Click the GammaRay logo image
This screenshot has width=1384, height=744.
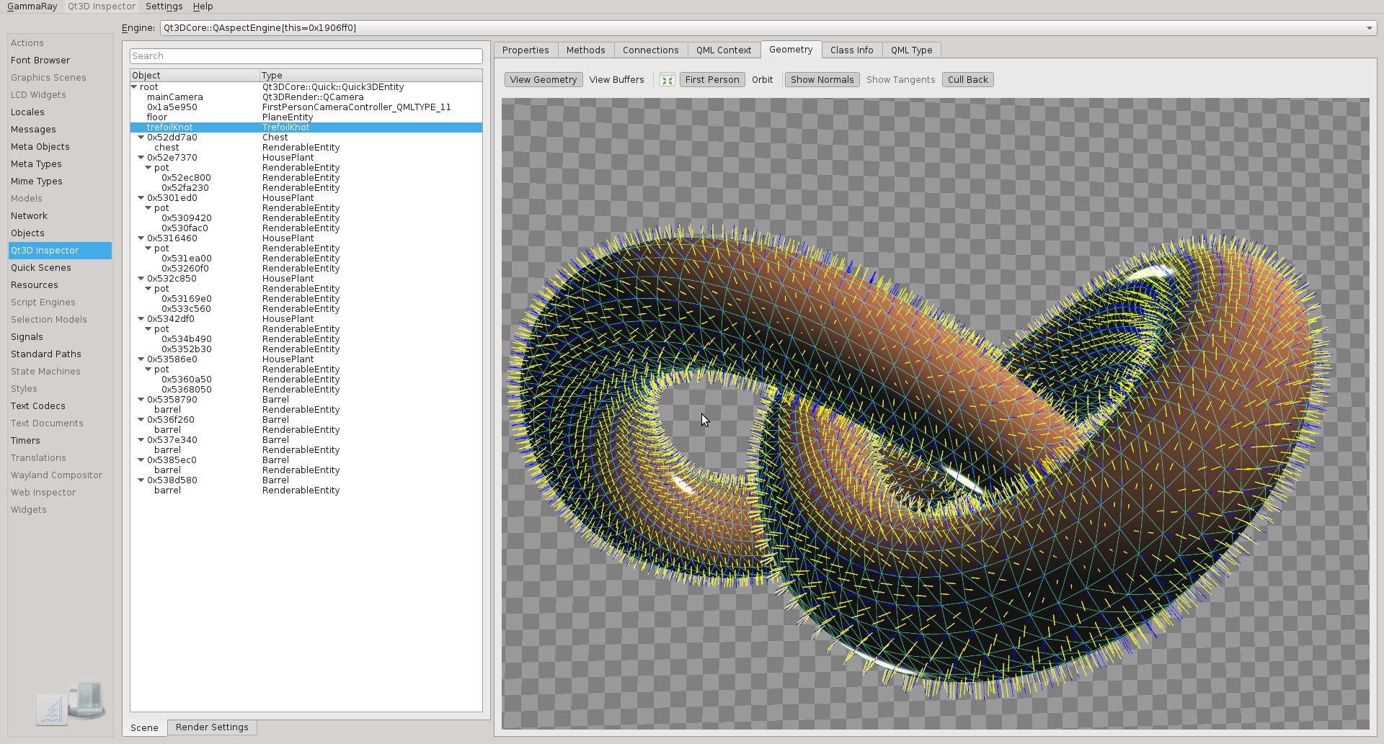tap(71, 704)
